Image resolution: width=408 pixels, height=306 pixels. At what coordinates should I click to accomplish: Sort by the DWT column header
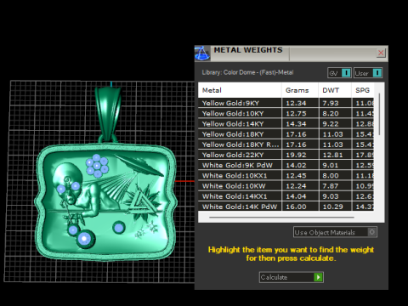coord(335,90)
